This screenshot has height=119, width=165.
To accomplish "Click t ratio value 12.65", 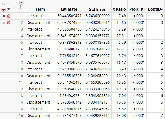I will 121,23.
